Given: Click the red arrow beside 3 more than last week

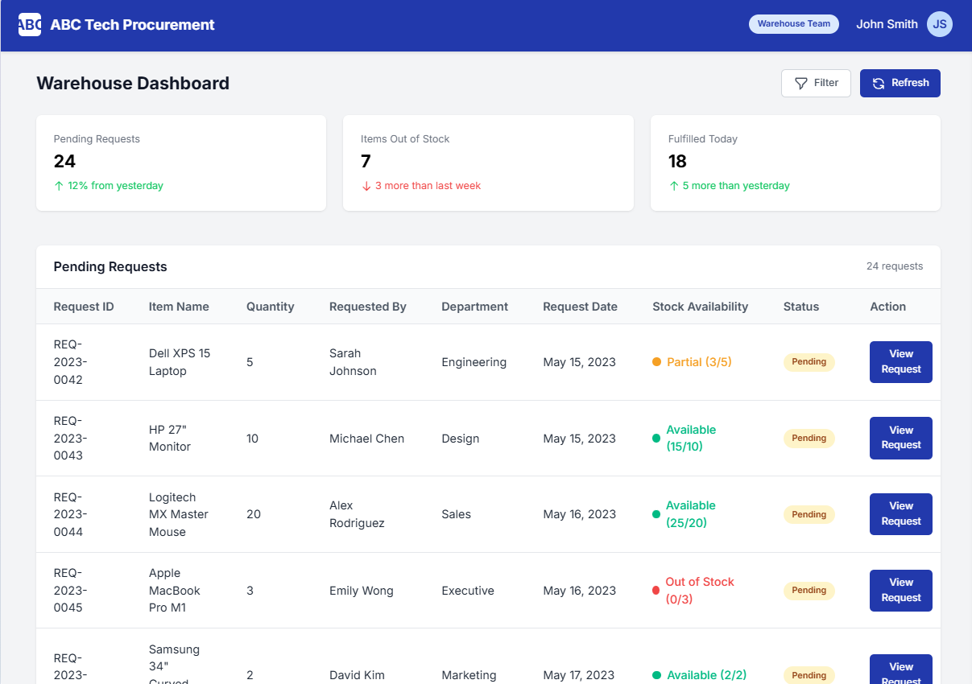Looking at the screenshot, I should tap(366, 186).
